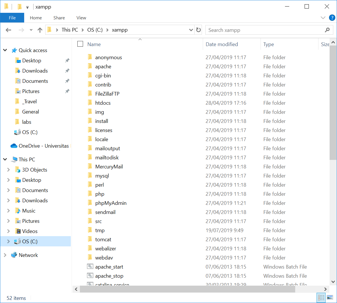Screen dimensions: 337x303
Task: Select the _Travel folder in Quick access
Action: point(26,102)
